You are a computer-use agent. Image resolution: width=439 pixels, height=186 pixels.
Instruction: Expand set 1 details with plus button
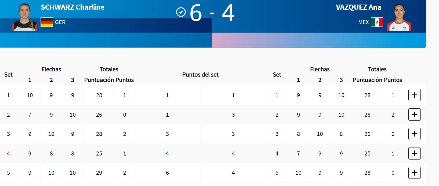(414, 95)
